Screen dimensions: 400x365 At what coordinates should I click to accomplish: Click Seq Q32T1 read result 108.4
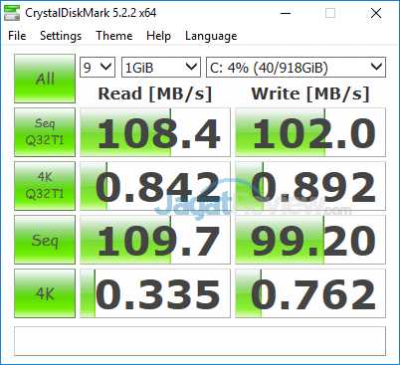[x=155, y=132]
